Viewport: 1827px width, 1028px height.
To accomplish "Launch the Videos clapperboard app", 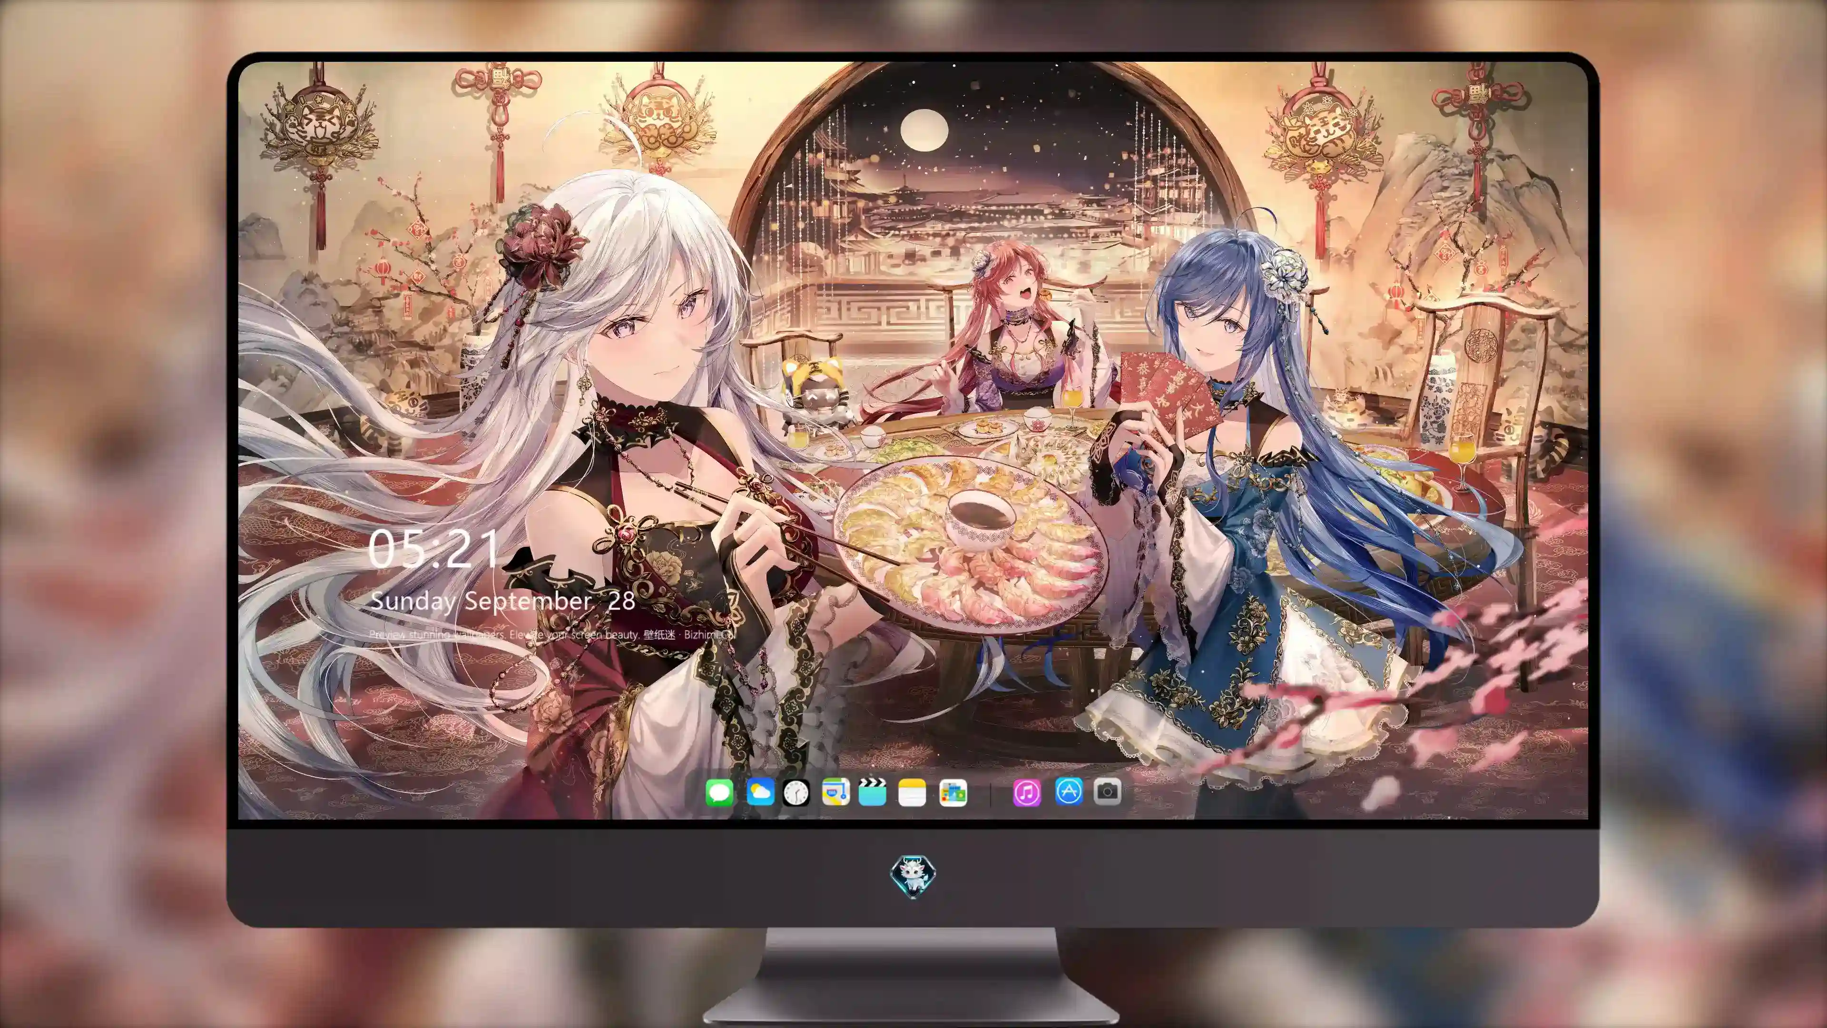I will click(x=873, y=792).
